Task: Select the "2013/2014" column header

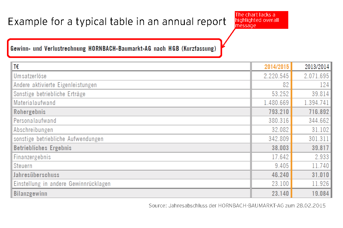Action: click(317, 66)
